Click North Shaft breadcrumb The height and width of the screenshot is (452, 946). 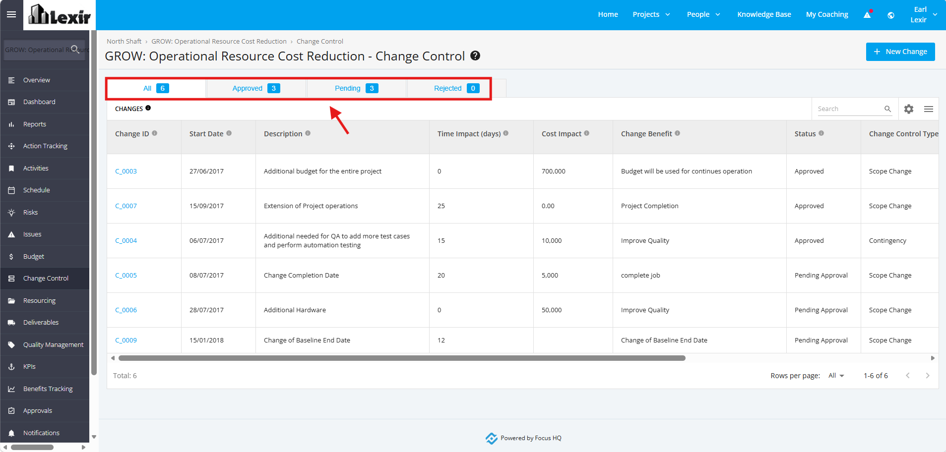124,42
